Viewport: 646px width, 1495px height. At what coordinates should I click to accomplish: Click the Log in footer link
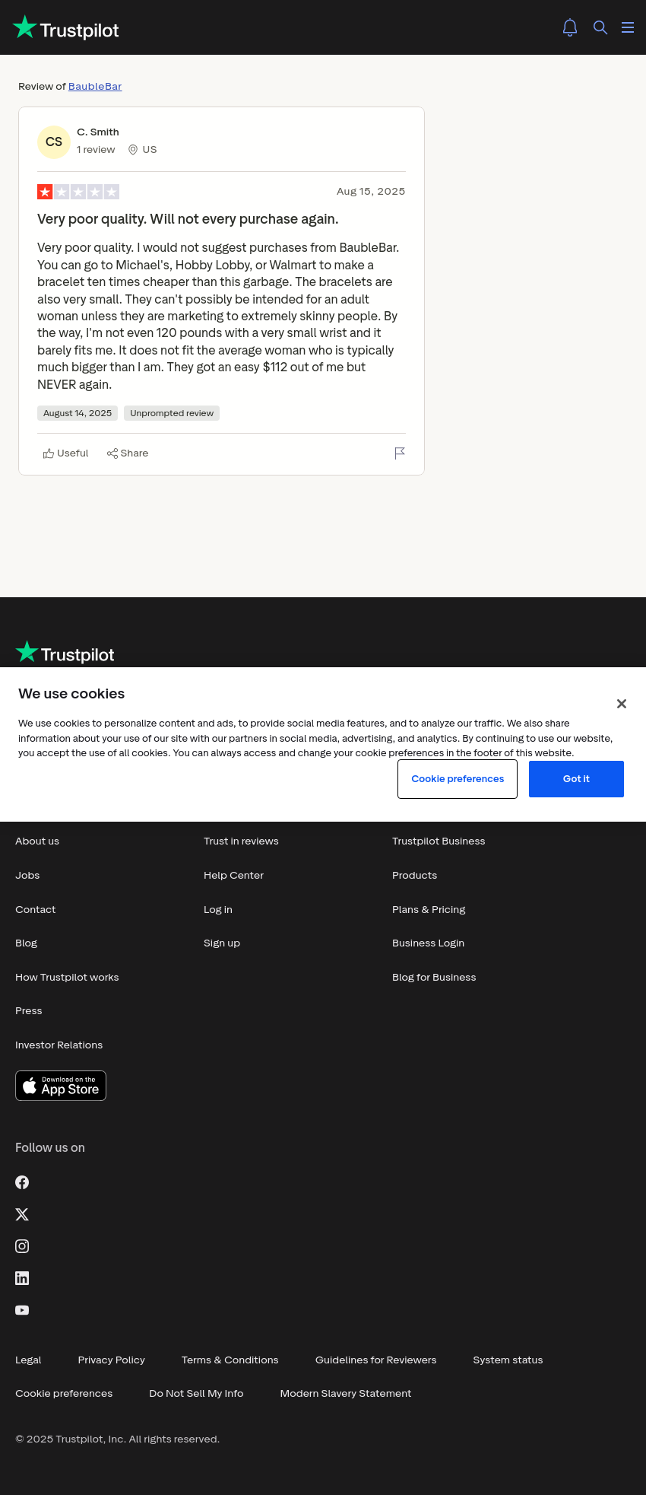click(x=218, y=909)
